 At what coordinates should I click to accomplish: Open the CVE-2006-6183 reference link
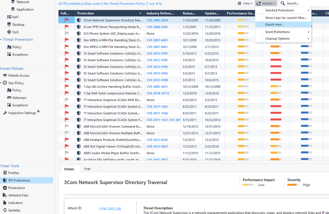tap(157, 27)
